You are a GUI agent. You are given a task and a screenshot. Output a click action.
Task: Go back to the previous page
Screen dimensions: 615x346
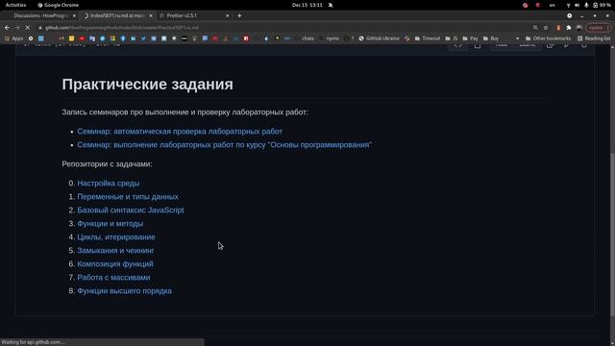coord(7,28)
